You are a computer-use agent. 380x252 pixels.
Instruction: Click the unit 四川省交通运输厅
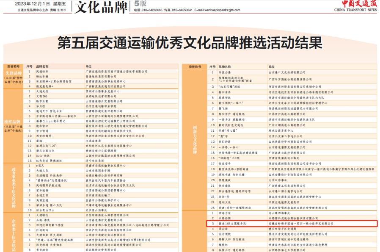tap(98, 195)
